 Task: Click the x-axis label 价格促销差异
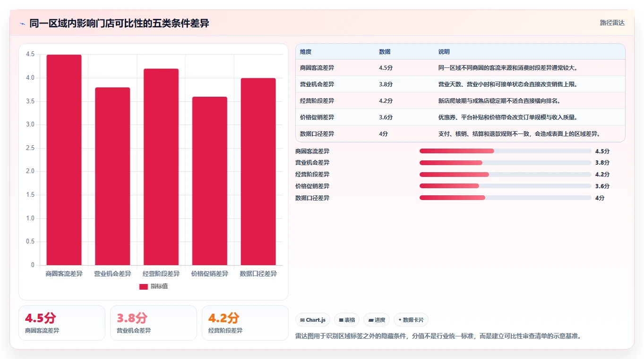(209, 274)
